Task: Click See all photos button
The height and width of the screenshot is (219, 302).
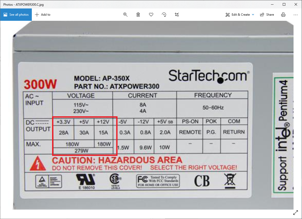Action: (x=16, y=15)
